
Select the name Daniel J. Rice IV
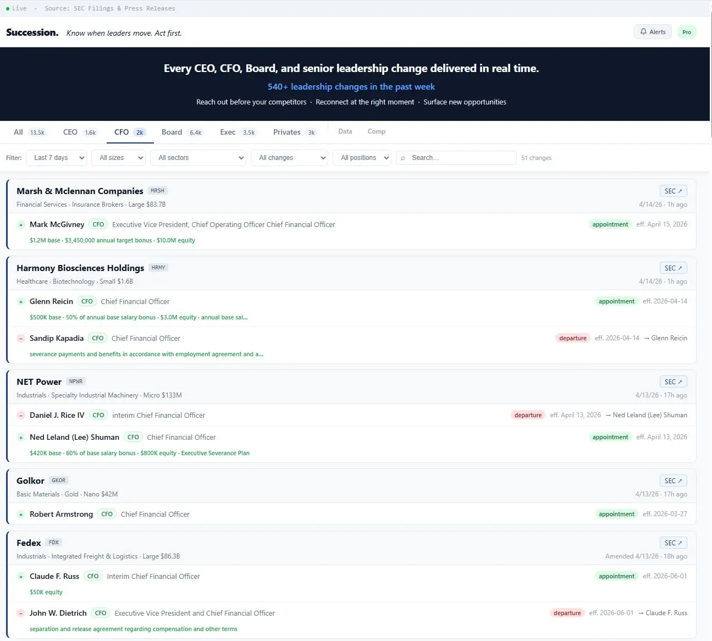pyautogui.click(x=57, y=416)
